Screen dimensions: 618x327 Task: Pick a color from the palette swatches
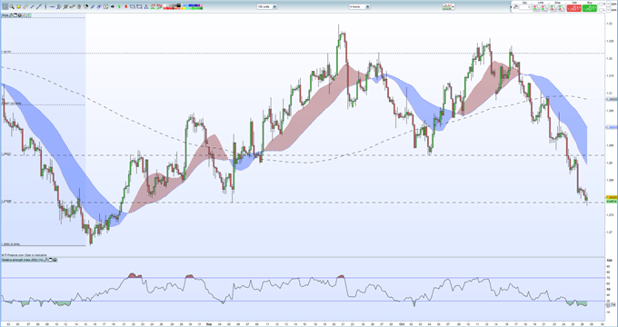(x=183, y=6)
